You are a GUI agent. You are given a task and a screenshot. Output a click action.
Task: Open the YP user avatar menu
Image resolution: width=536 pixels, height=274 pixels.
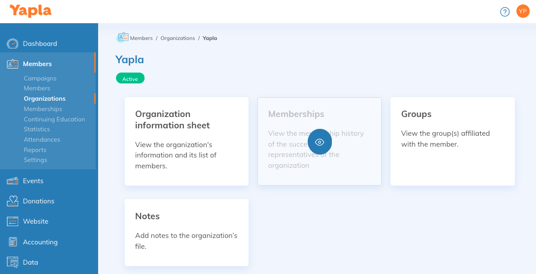[523, 11]
